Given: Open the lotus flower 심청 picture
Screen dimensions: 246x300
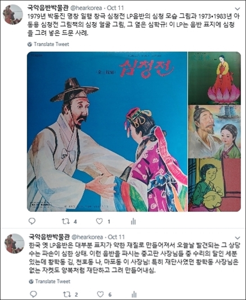Looking at the screenshot, I should coord(214,78).
